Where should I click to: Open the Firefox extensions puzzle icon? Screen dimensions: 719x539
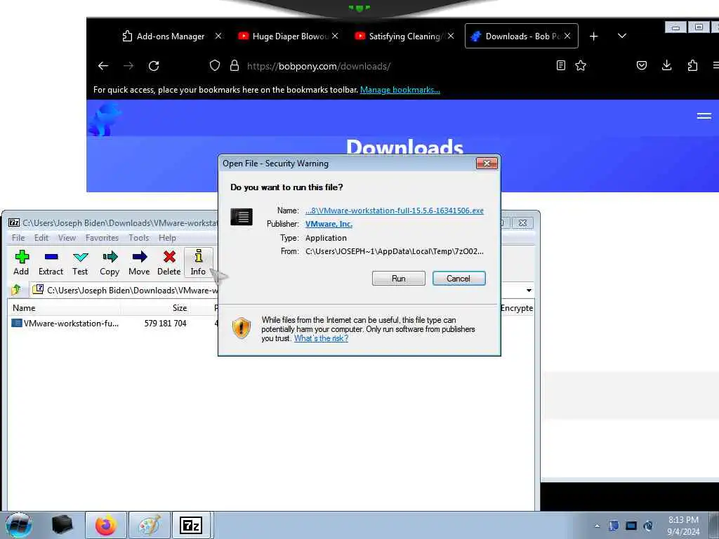tap(692, 65)
